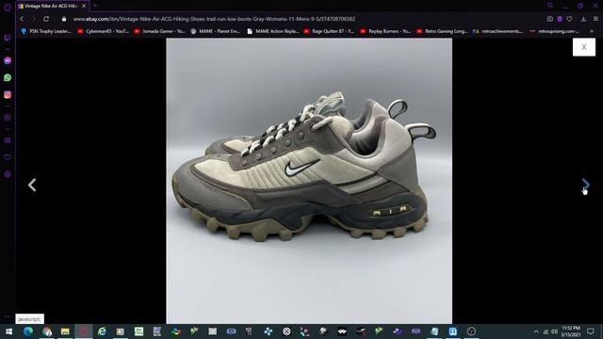Viewport: 603px width, 339px height.
Task: Open the Cyberman65 YouTube bookmark
Action: (103, 31)
